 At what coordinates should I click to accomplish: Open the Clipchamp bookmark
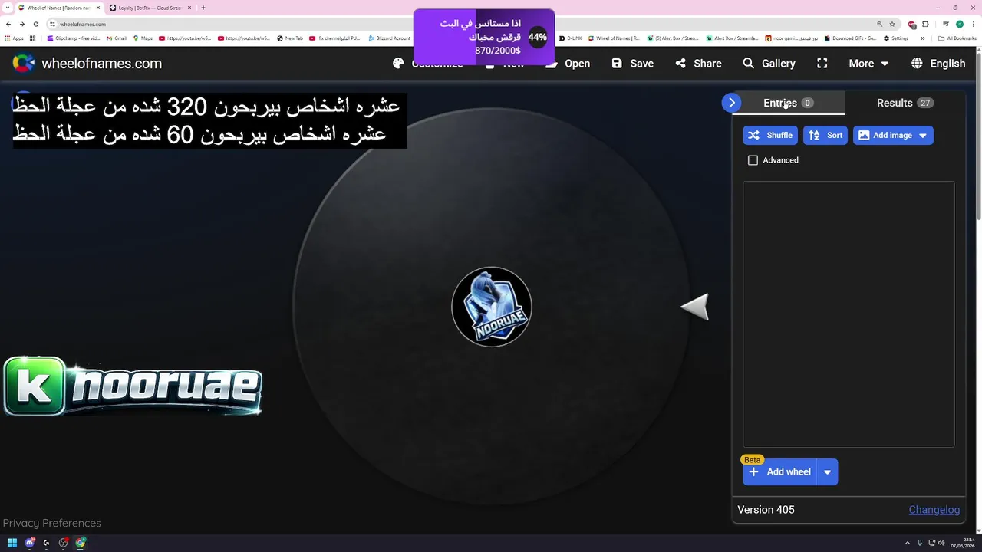point(73,38)
